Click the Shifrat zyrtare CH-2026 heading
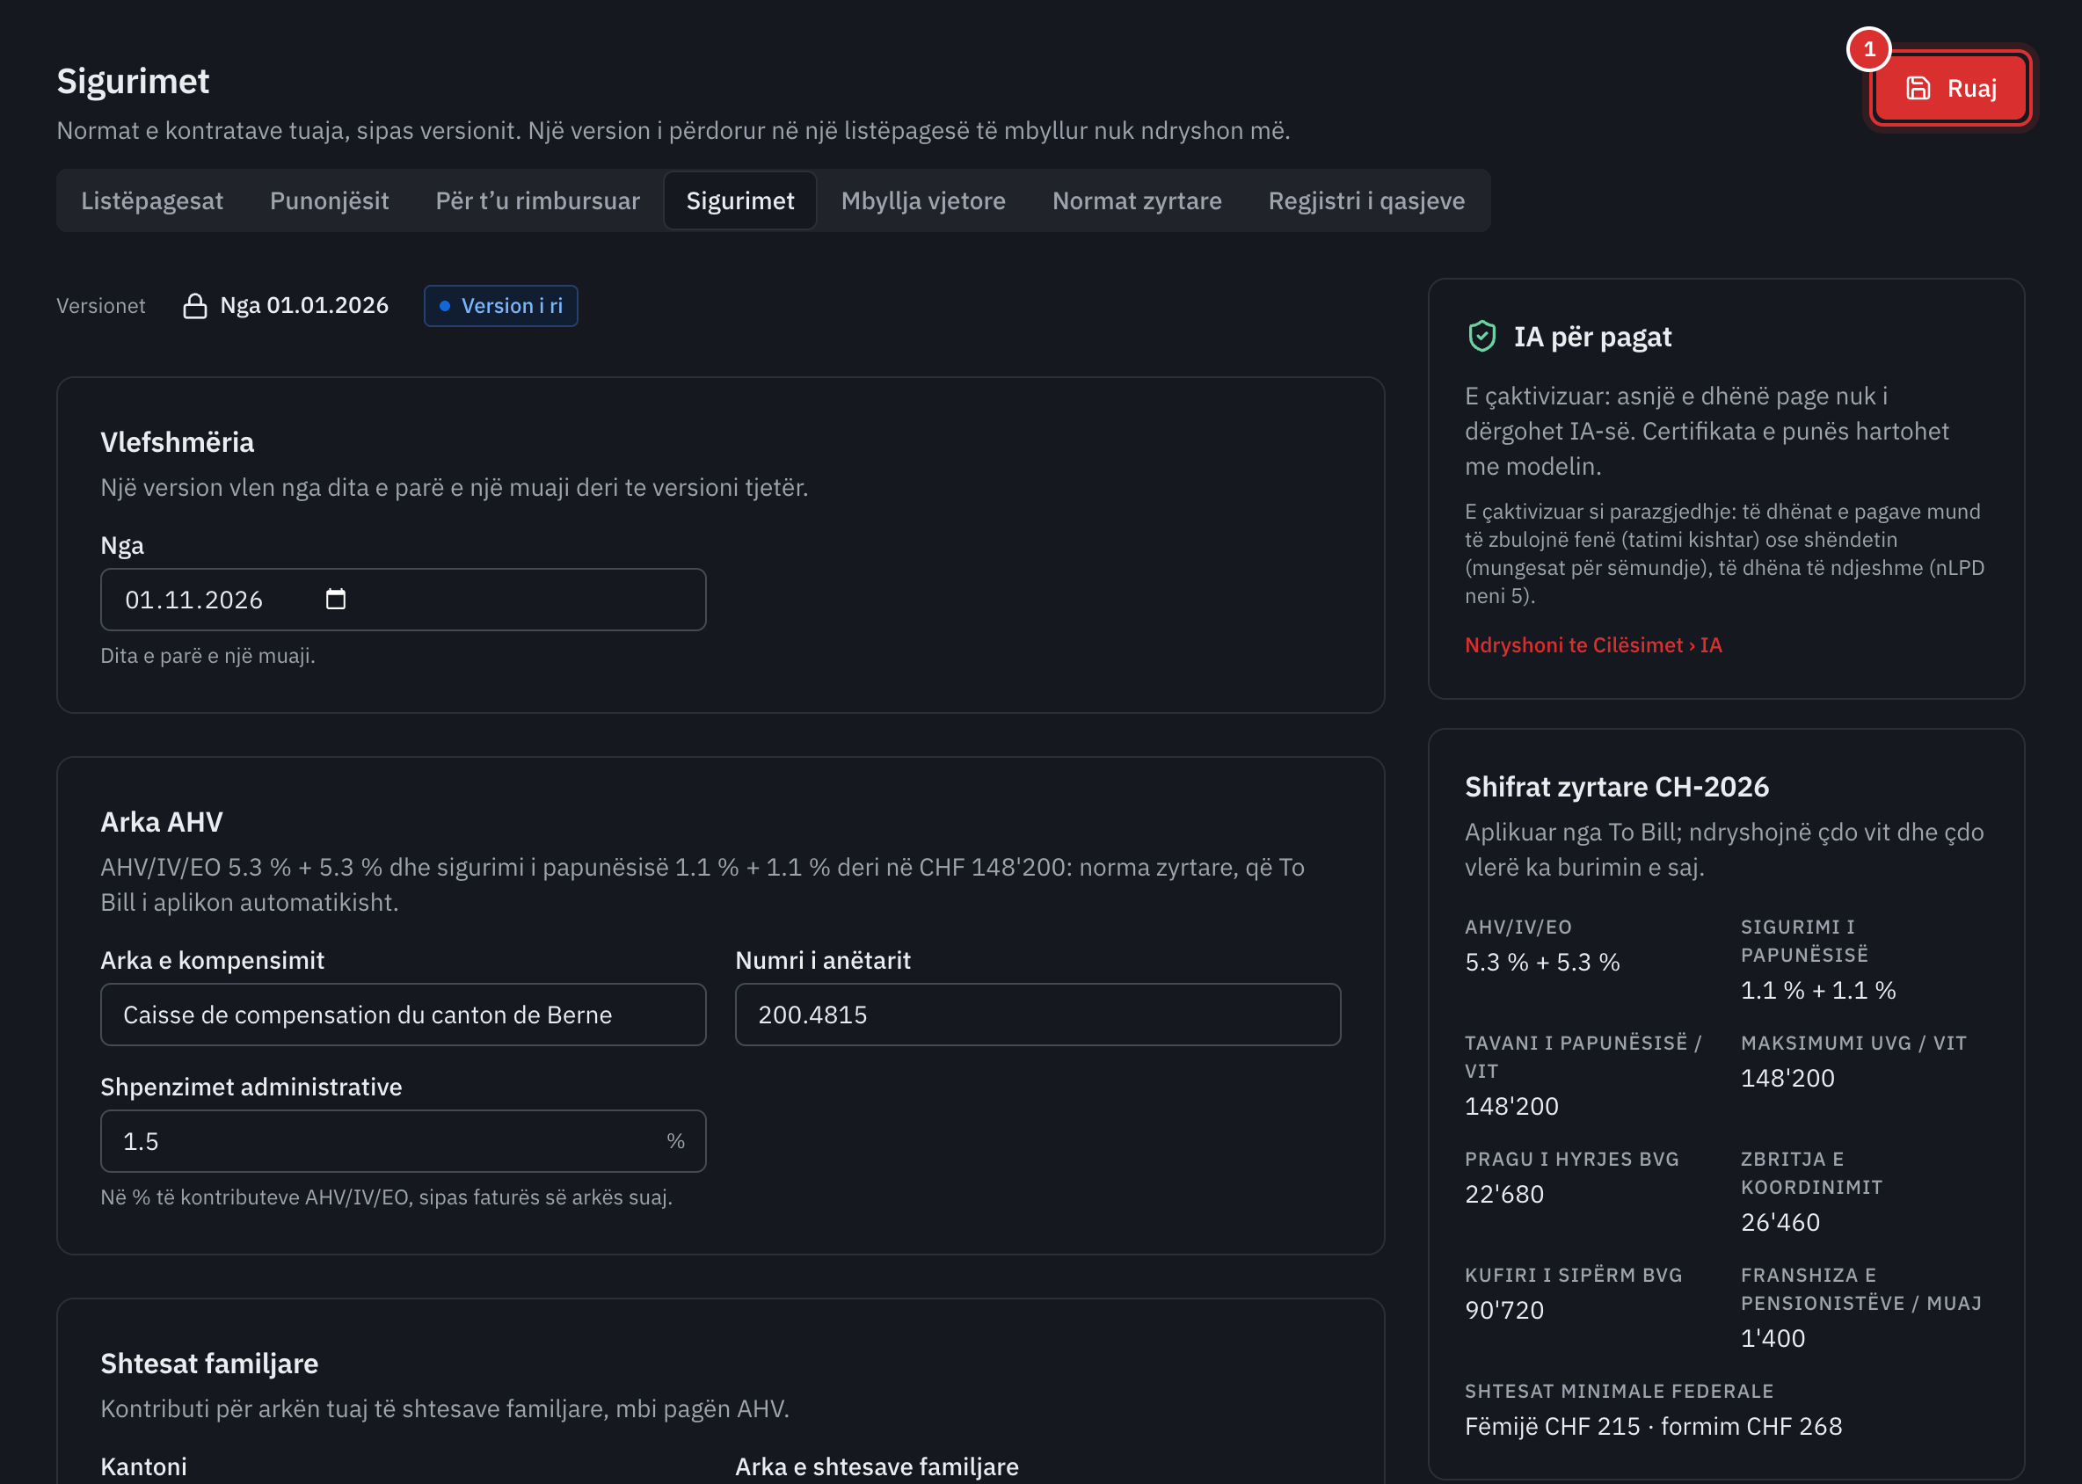2082x1484 pixels. pos(1617,787)
